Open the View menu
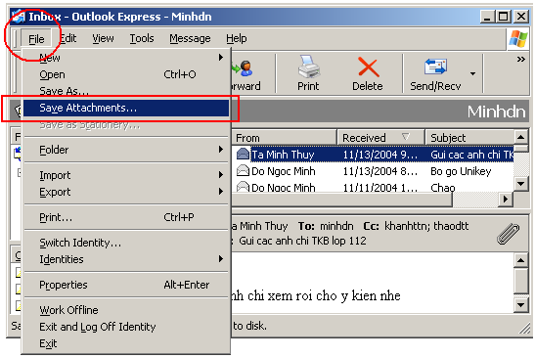Image resolution: width=535 pixels, height=358 pixels. [103, 38]
